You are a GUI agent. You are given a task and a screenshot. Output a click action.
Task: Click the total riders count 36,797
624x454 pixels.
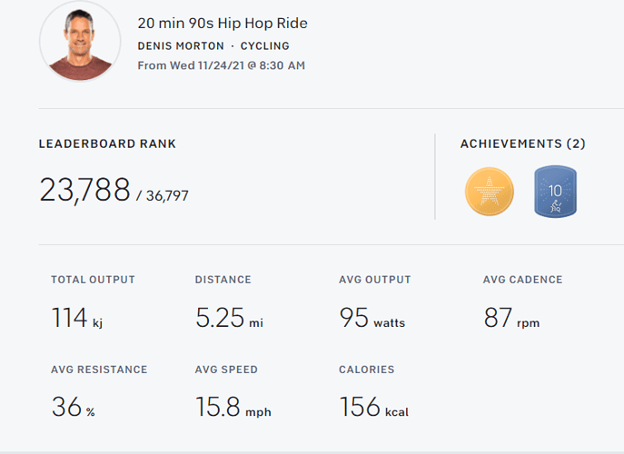(x=167, y=195)
